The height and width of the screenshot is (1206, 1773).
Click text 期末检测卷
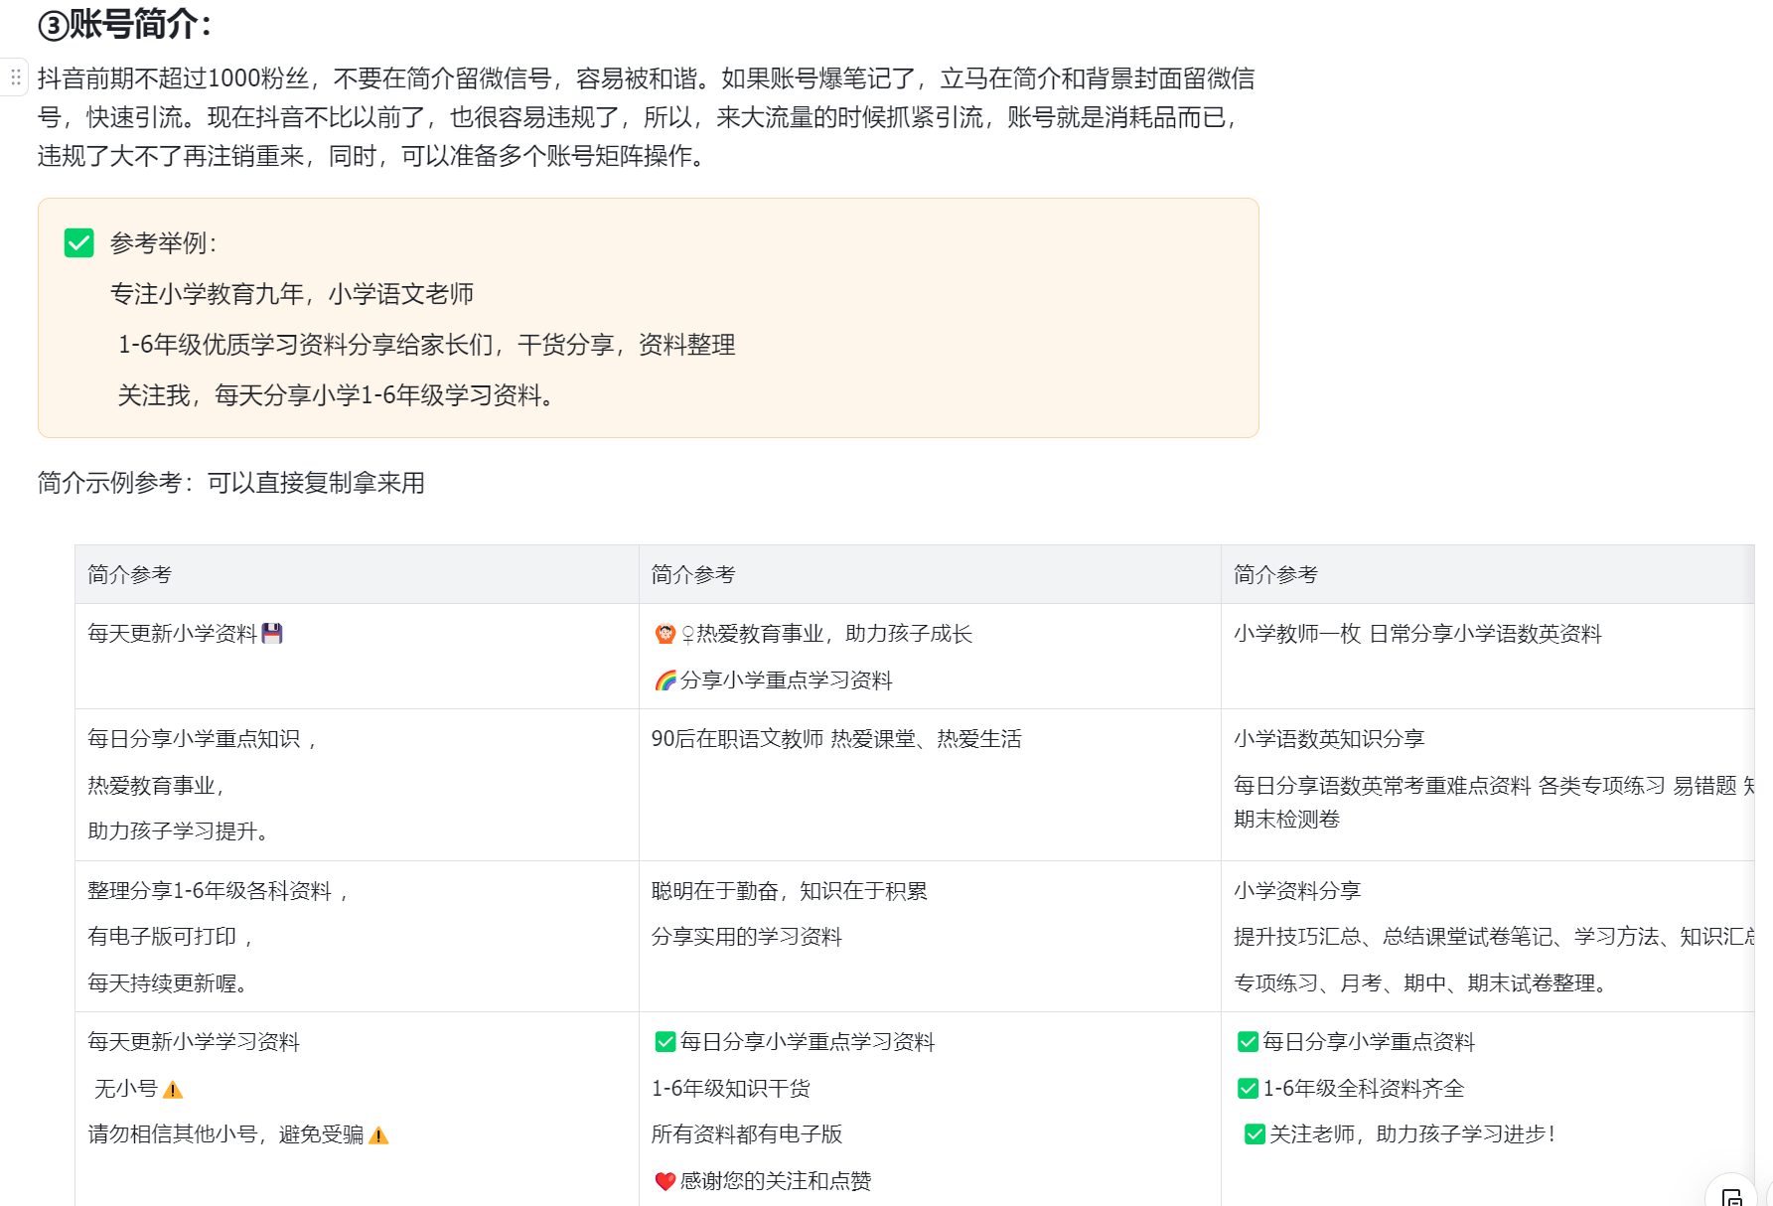pos(1287,820)
